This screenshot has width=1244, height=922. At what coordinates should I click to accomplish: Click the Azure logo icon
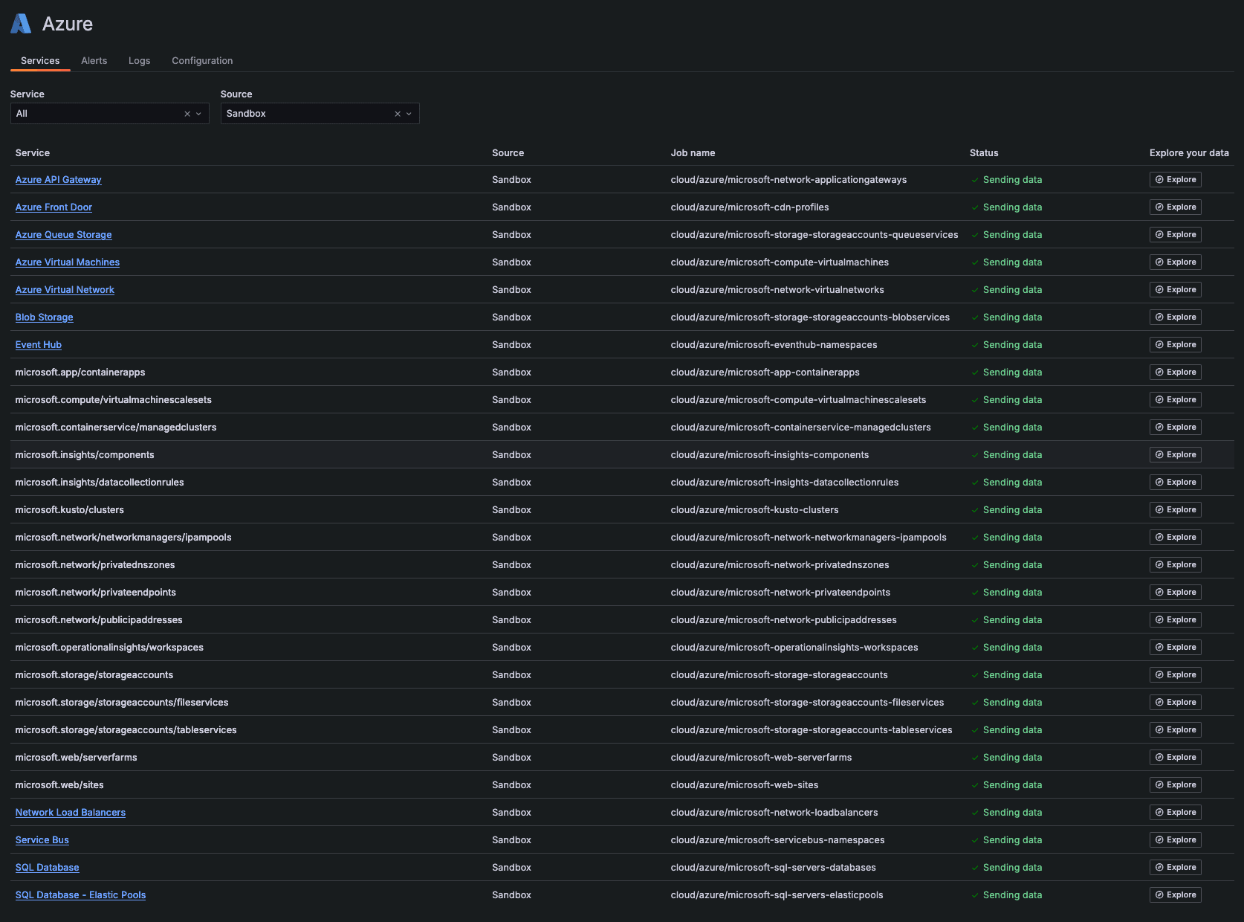pos(21,23)
